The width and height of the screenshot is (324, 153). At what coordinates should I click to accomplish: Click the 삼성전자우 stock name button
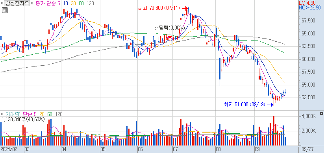coord(17,3)
